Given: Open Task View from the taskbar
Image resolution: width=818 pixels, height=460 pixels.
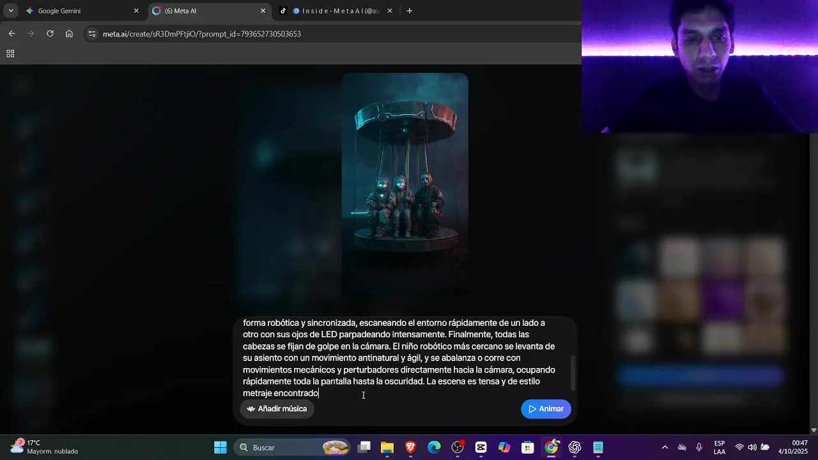Looking at the screenshot, I should (364, 447).
